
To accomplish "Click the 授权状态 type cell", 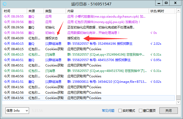I will pos(52,38).
